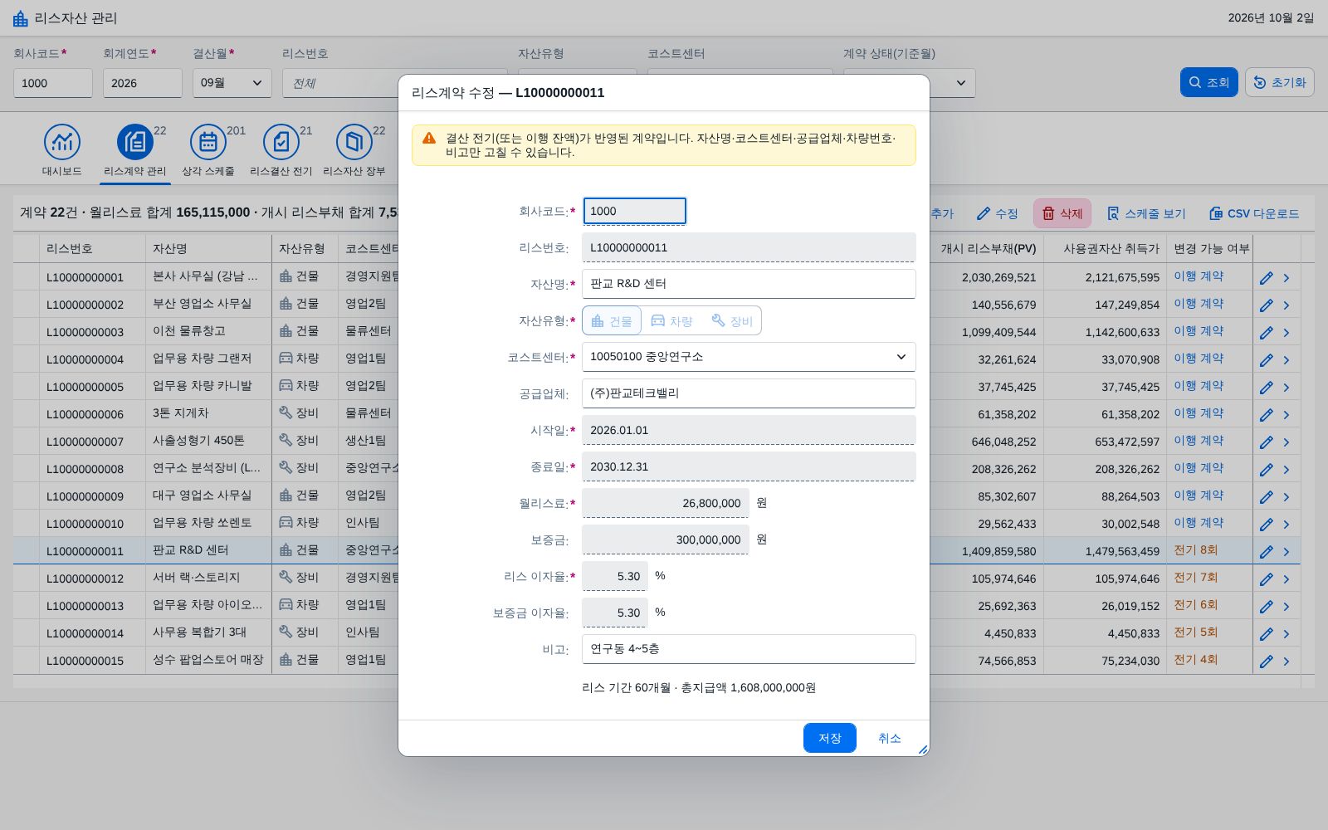Open the 리스자산 장부 book icon tab

(354, 150)
